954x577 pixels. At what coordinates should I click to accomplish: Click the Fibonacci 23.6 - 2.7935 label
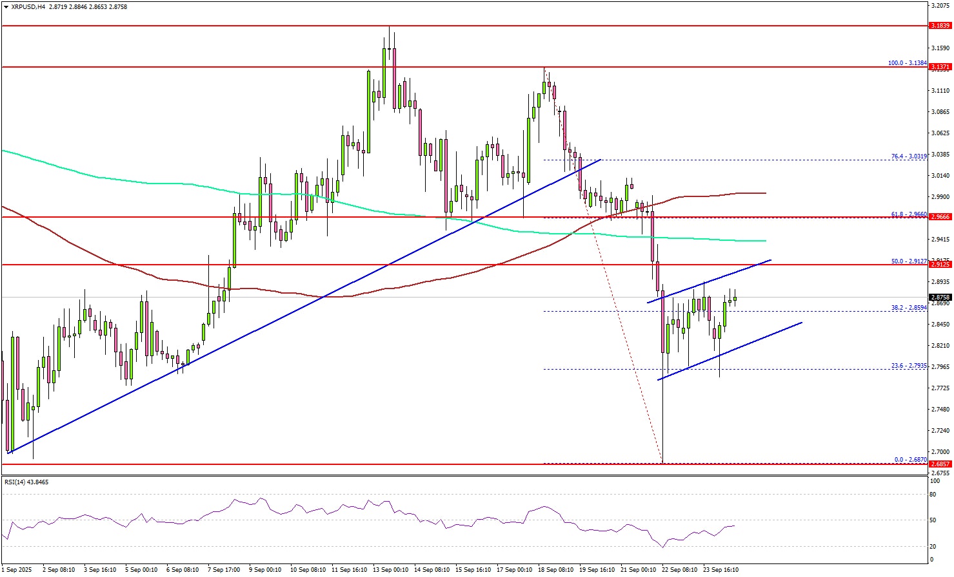908,365
